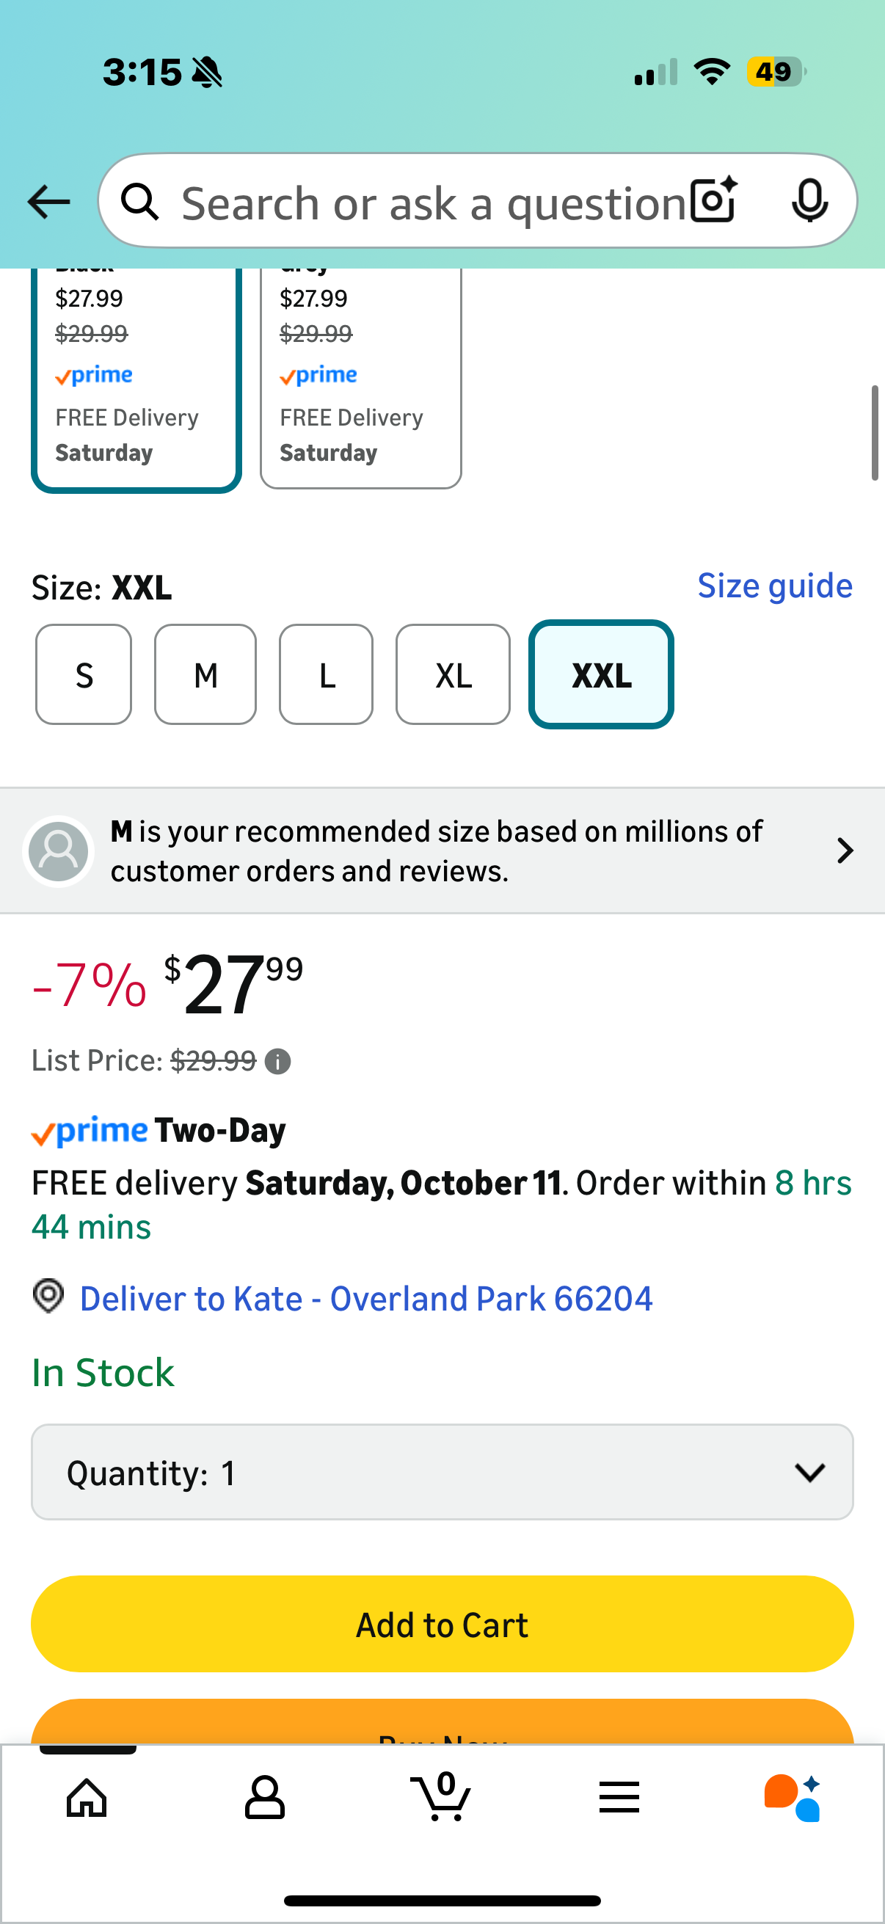
Task: Tap the microphone voice search icon
Action: [809, 200]
